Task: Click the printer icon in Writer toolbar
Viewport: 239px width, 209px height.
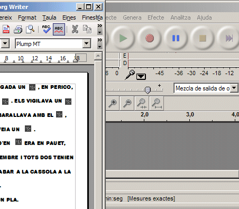Action: 18,29
